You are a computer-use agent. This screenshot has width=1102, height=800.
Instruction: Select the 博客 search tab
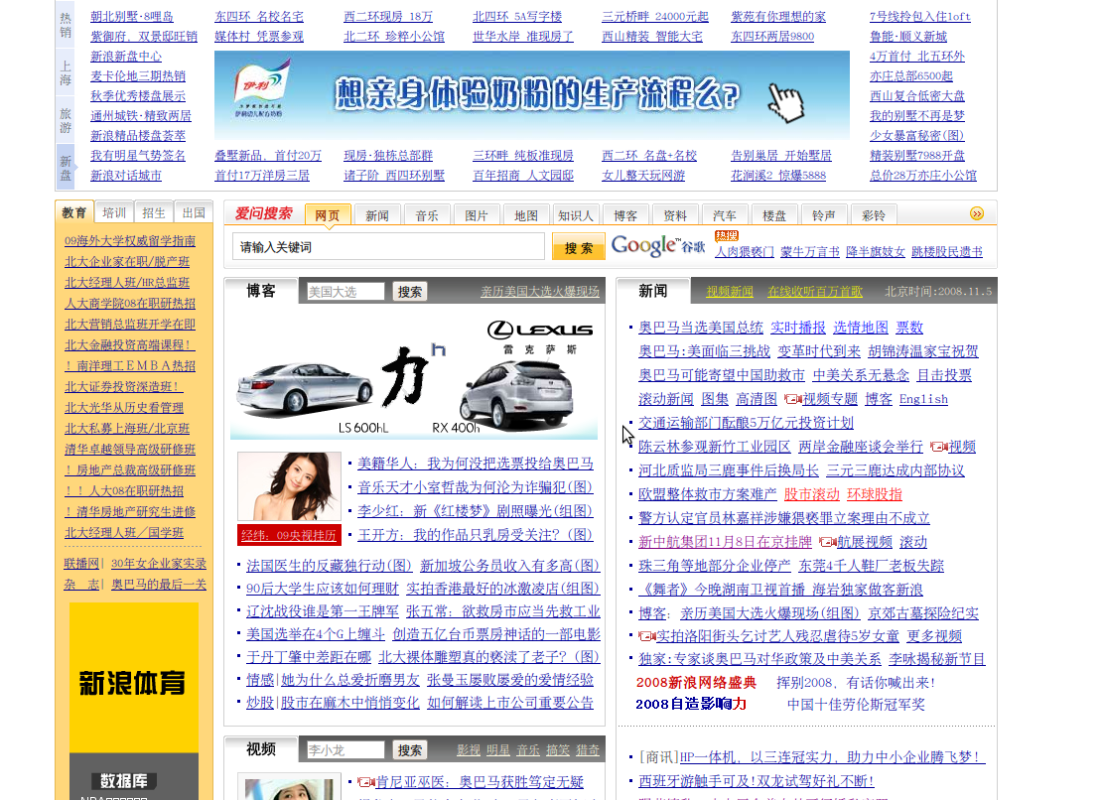[x=625, y=215]
